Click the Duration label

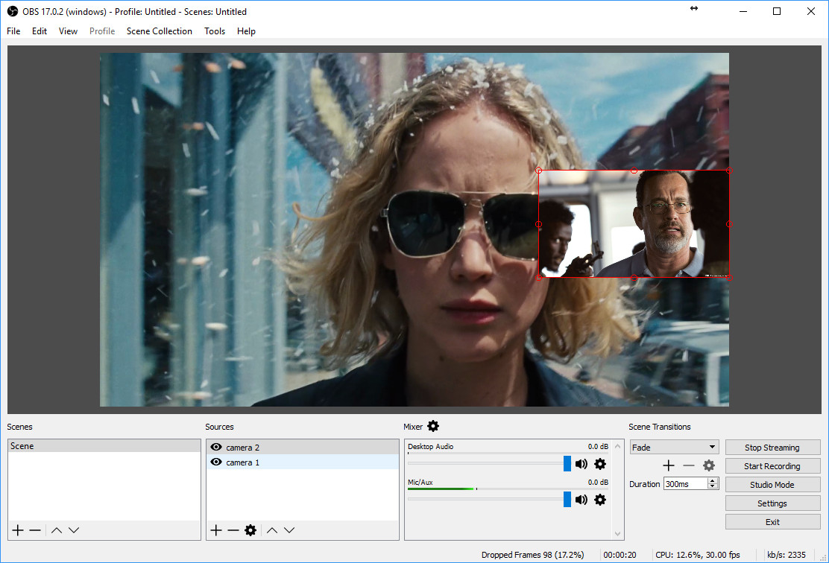644,484
